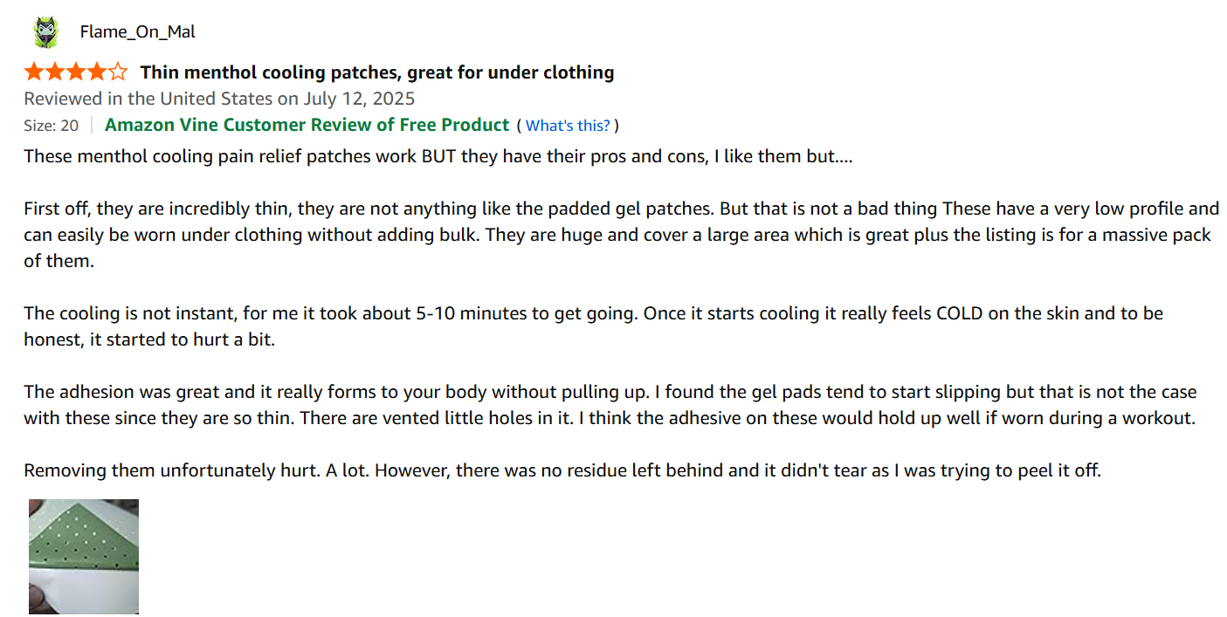Click the second orange rating star

click(x=55, y=72)
